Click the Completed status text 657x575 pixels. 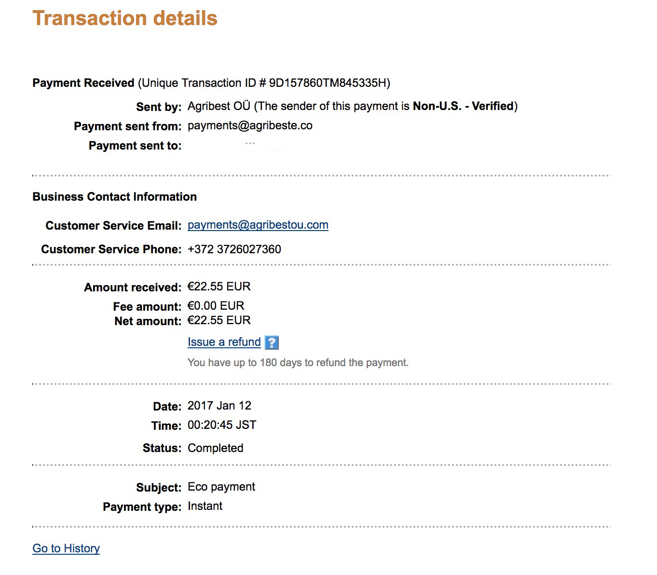pos(215,448)
